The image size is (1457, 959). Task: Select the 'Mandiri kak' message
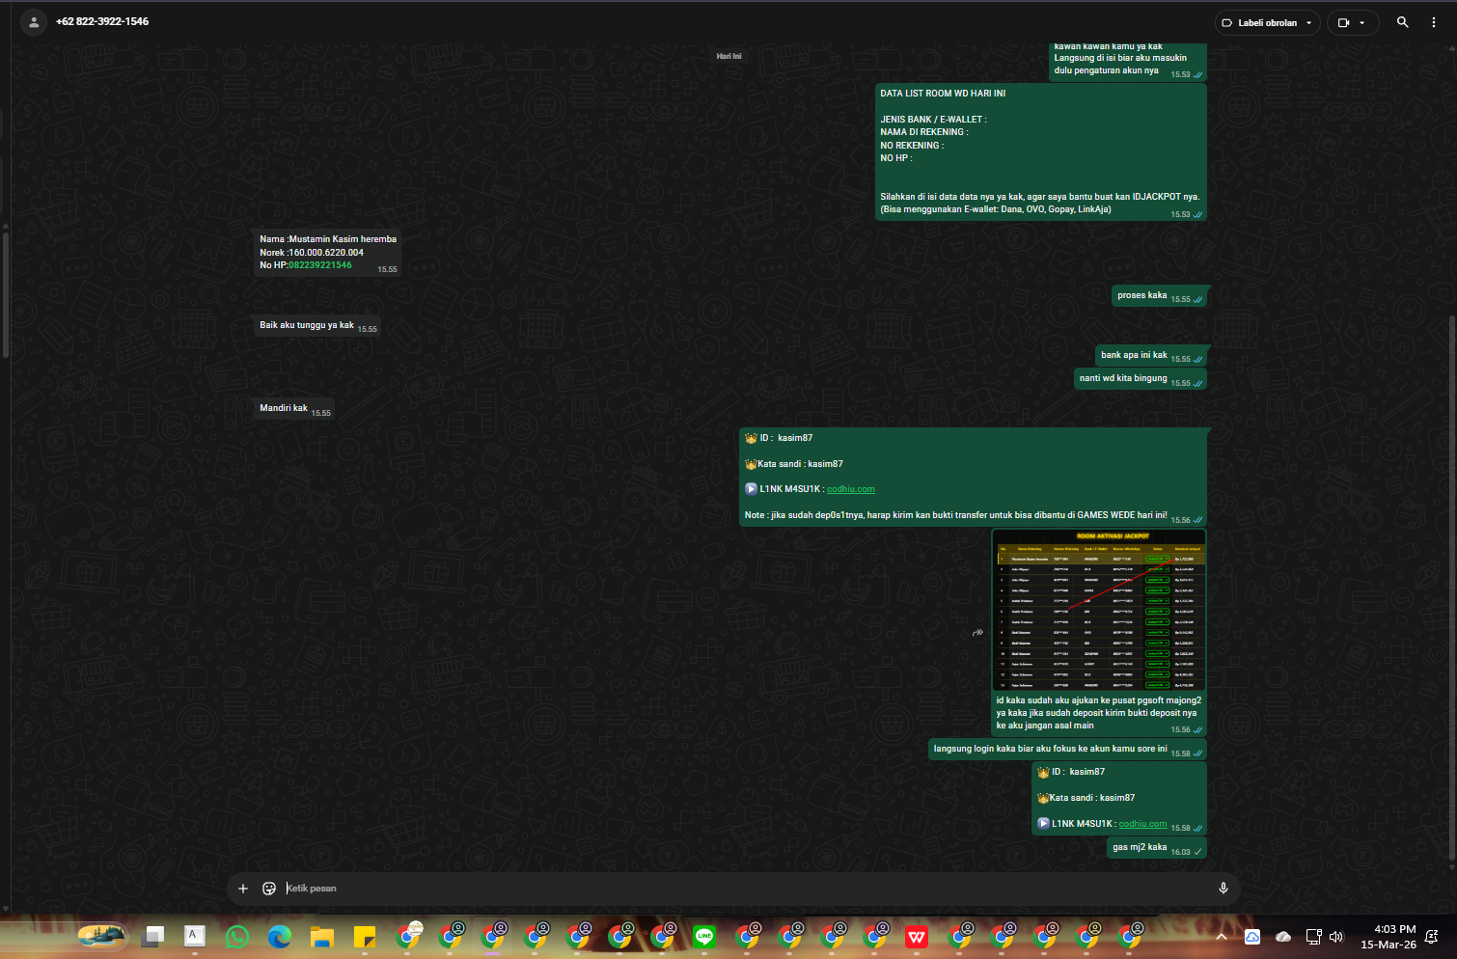(x=294, y=409)
